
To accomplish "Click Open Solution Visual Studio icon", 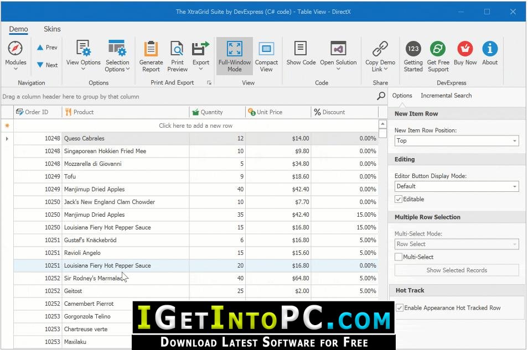I will 338,49.
